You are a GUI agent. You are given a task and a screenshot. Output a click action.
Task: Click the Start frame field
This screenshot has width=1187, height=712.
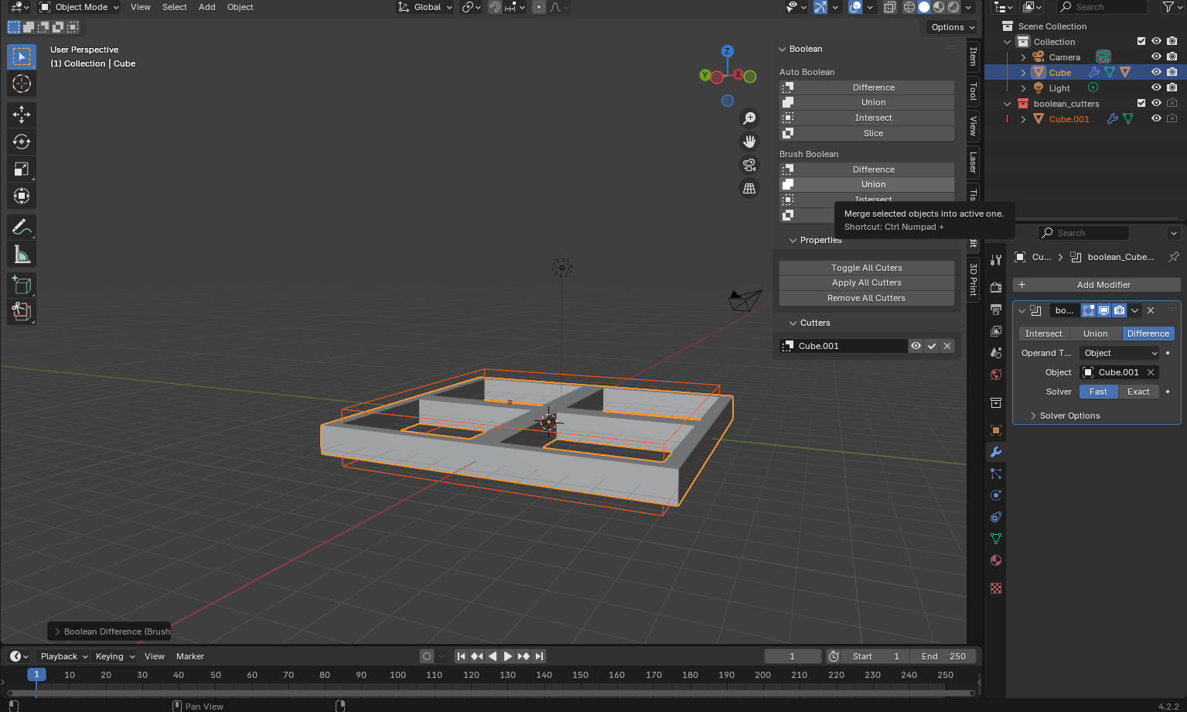[875, 656]
